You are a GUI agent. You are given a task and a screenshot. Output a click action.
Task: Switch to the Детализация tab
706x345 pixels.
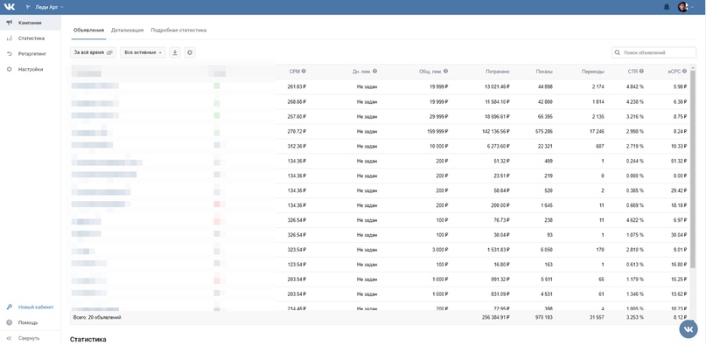pyautogui.click(x=128, y=31)
